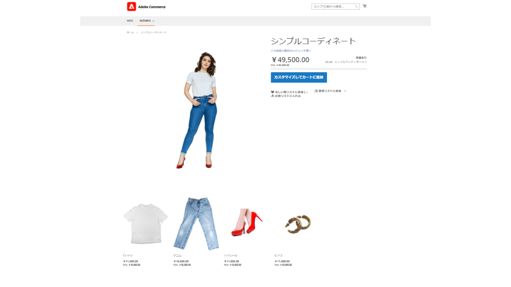Select the gold earrings thumbnail
The image size is (511, 287).
(298, 224)
